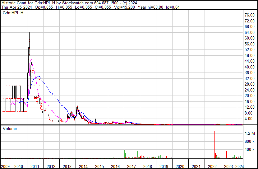Screen dimensions: 258x169
Task: Click the 2024 year label on time axis
Action: (x=239, y=167)
